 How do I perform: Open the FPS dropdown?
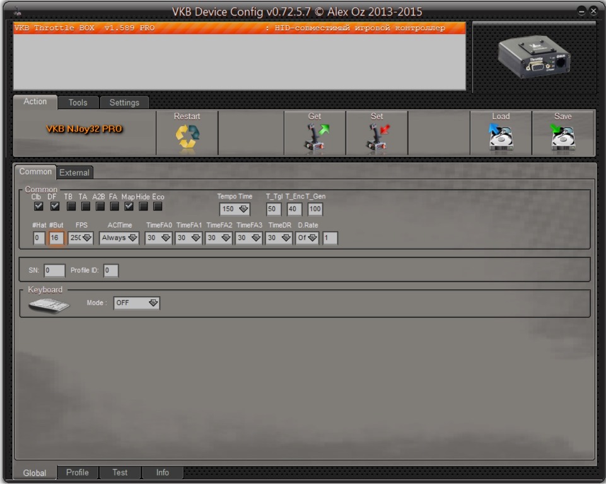point(80,238)
